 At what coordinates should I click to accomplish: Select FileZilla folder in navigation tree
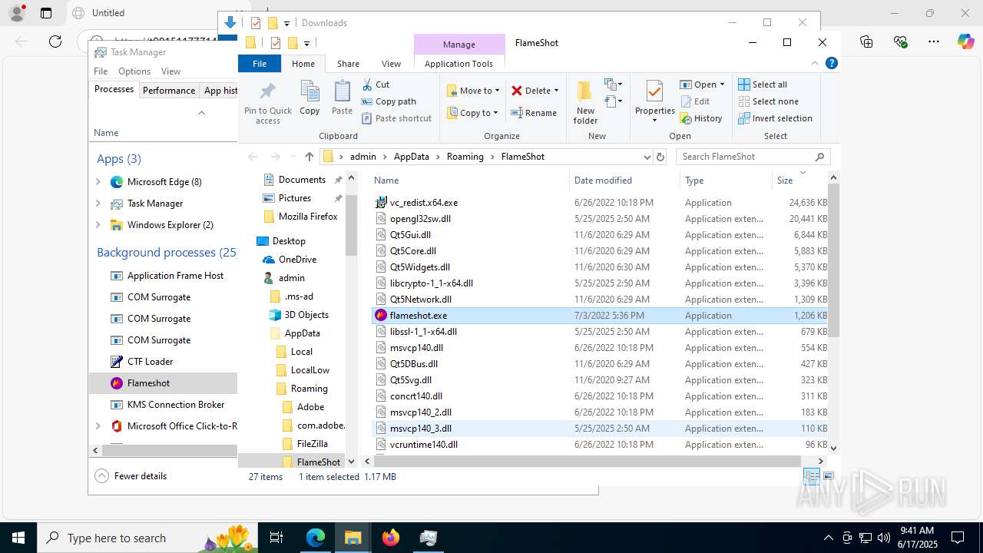[x=312, y=444]
